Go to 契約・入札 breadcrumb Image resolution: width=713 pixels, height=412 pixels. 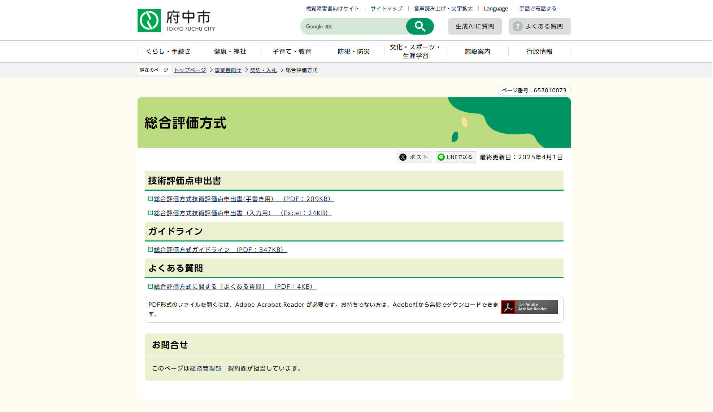point(263,70)
